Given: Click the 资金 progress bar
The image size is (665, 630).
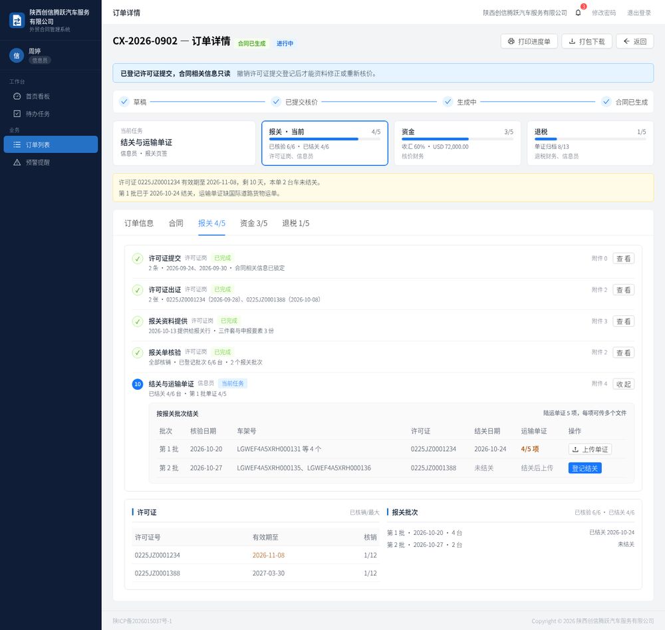Looking at the screenshot, I should point(458,139).
